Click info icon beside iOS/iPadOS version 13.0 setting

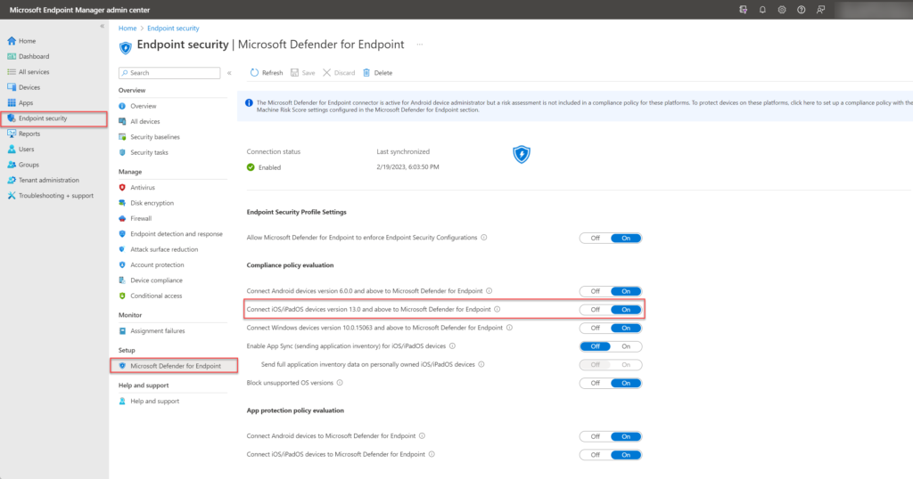coord(498,309)
